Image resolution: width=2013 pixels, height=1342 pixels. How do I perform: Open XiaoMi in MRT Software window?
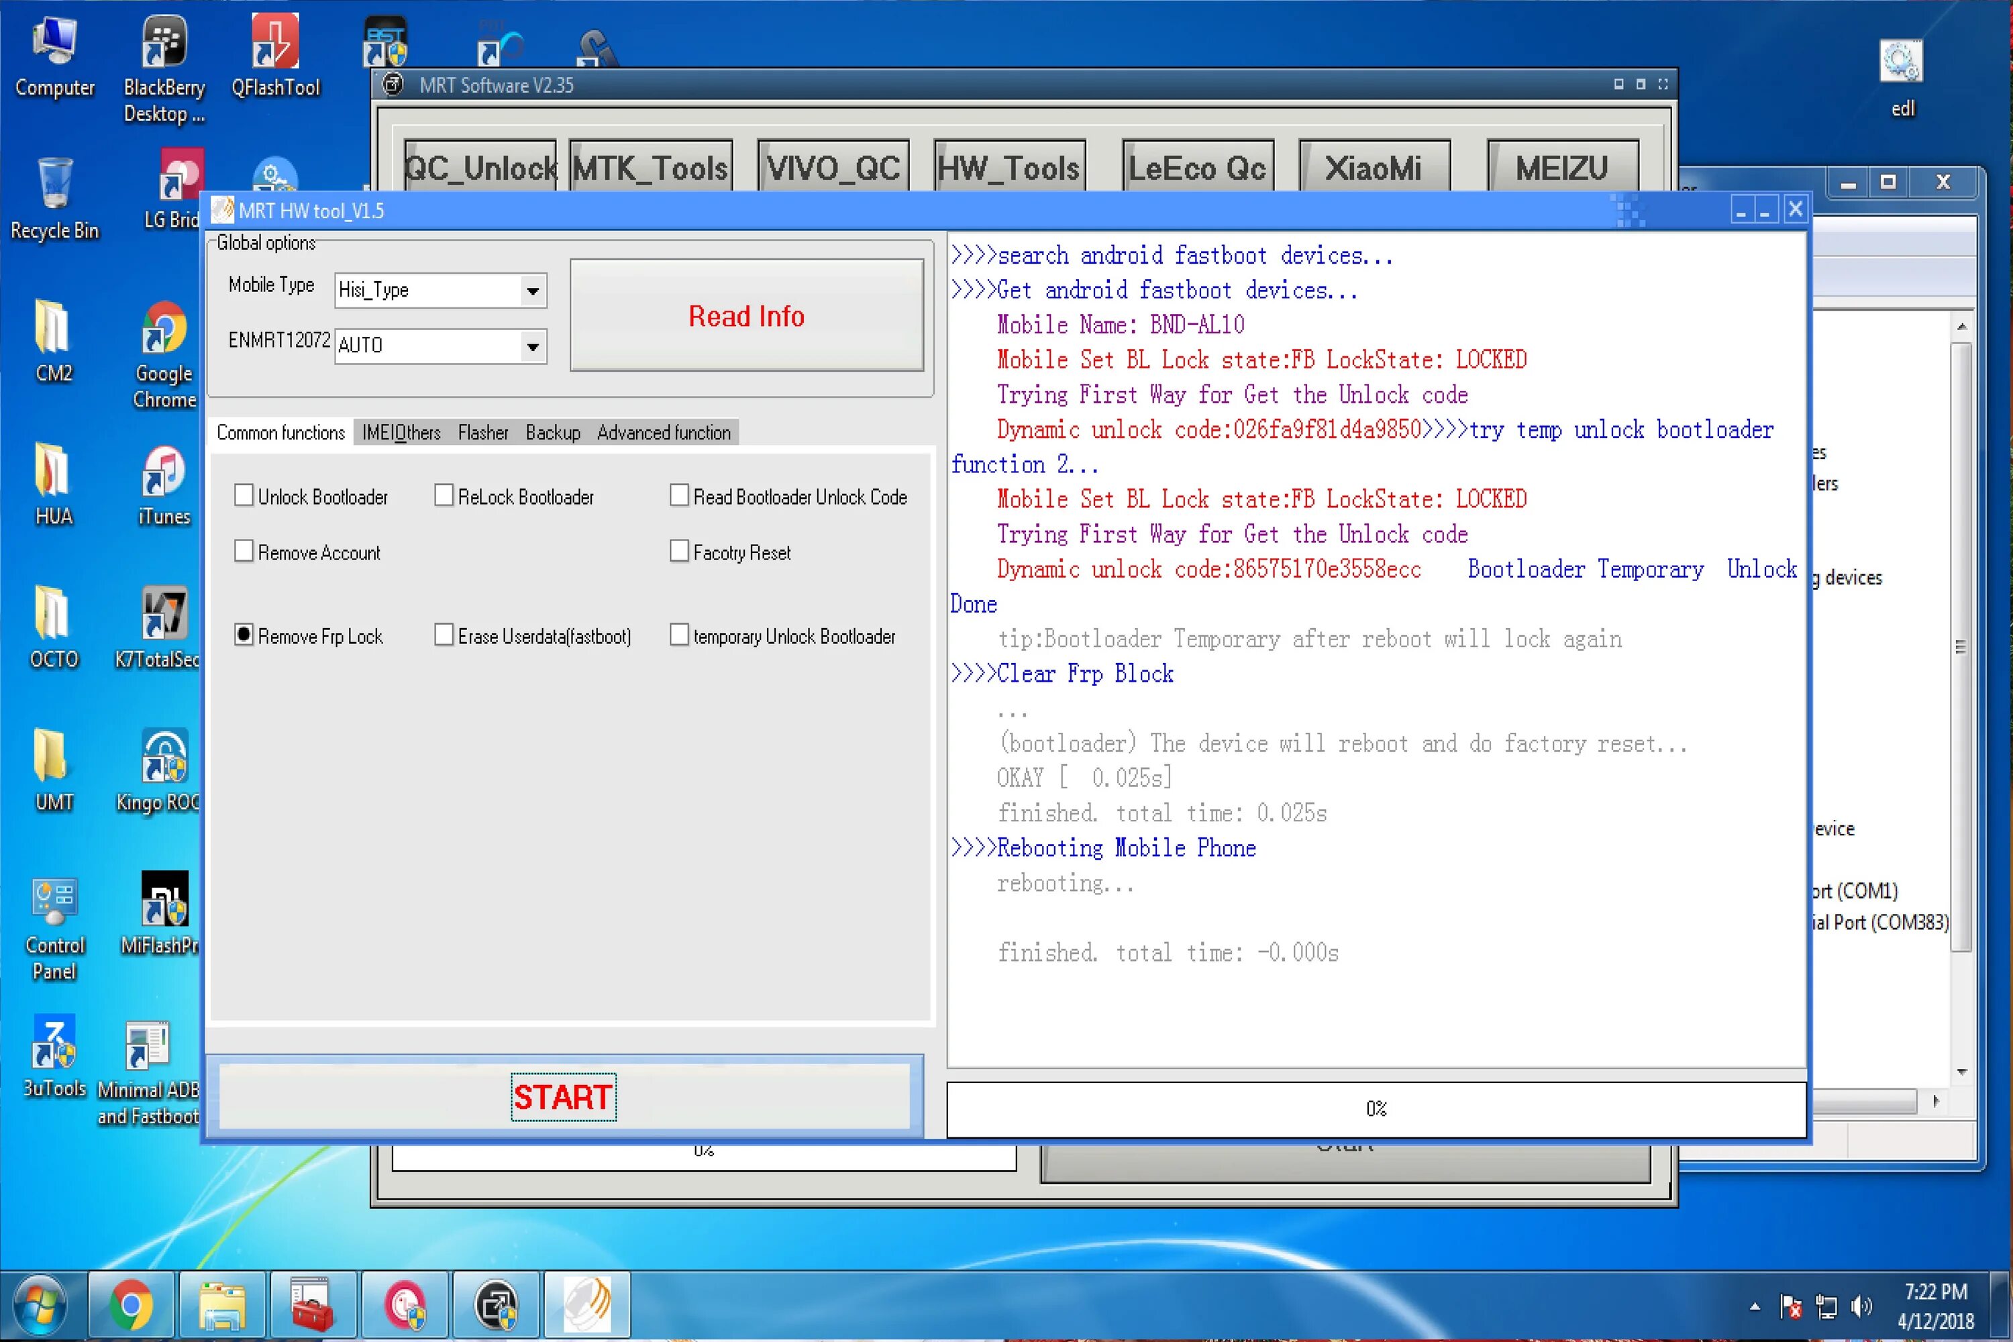click(x=1374, y=167)
